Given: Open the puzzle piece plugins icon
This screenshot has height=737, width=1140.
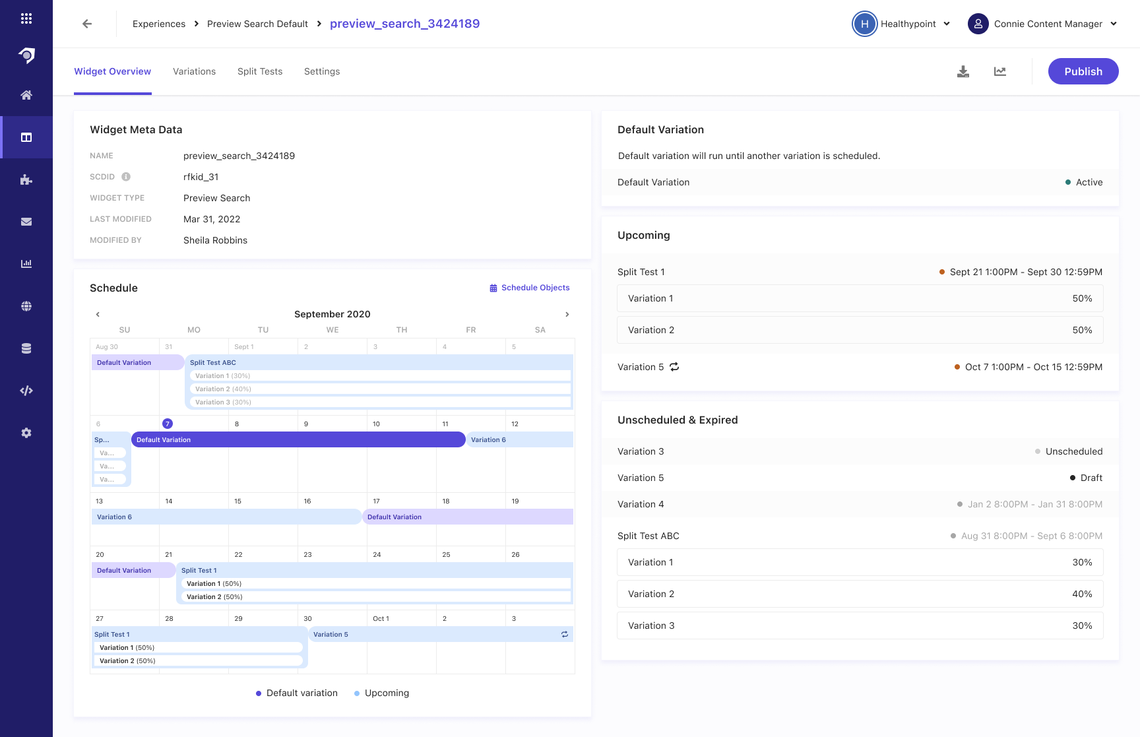Looking at the screenshot, I should (x=26, y=179).
